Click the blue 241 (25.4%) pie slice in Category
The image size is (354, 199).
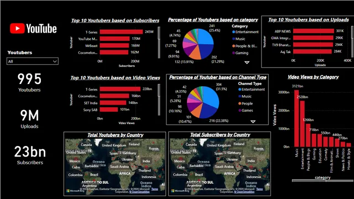(206, 36)
